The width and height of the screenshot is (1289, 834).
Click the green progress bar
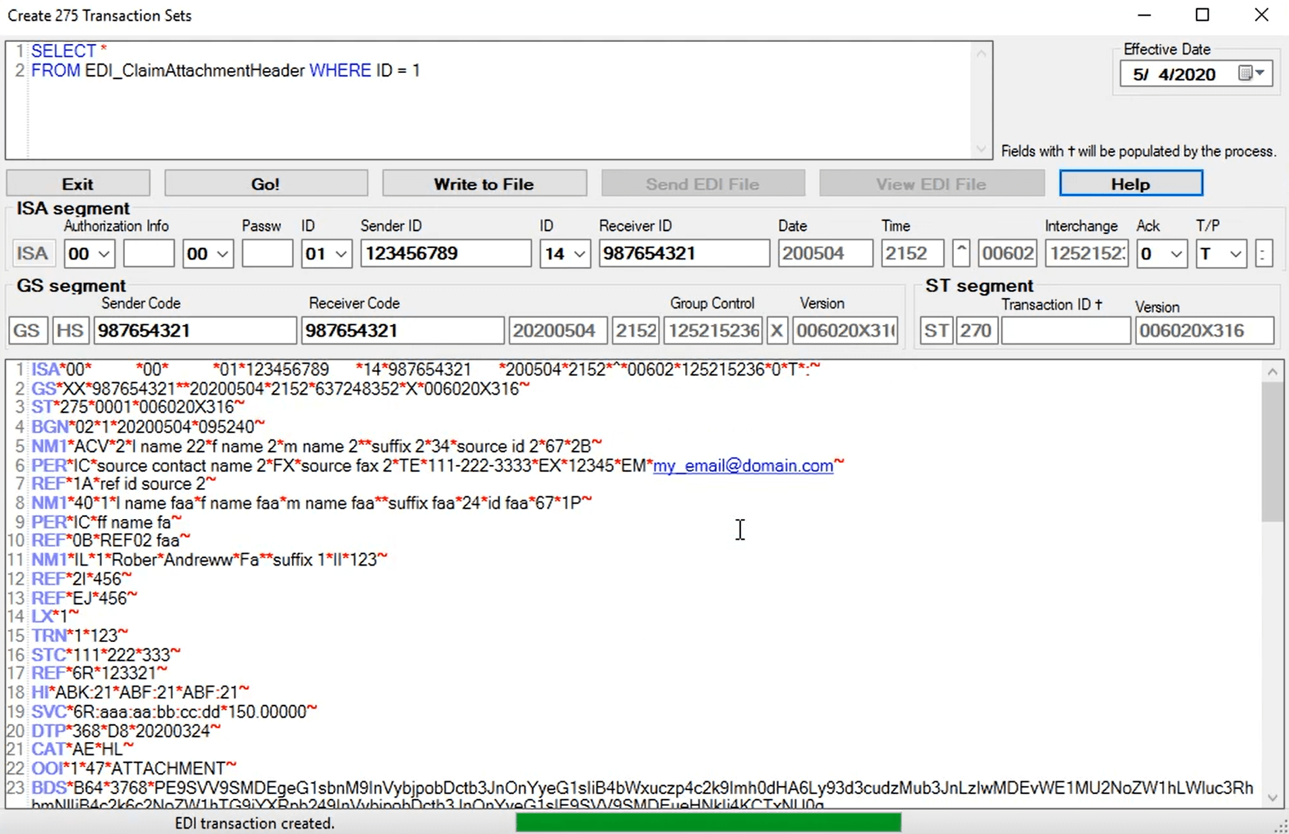(x=707, y=823)
